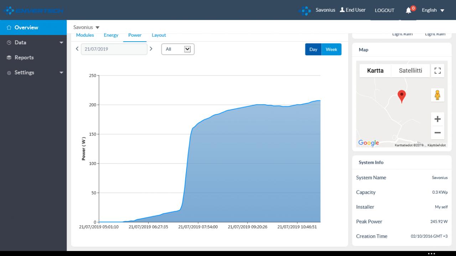
Task: Click the Creation Time value
Action: [429, 236]
